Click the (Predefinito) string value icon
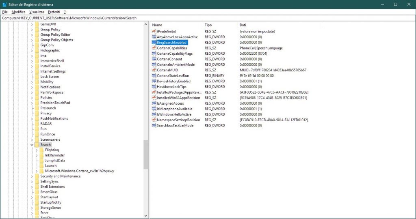The image size is (416, 219). click(x=154, y=31)
